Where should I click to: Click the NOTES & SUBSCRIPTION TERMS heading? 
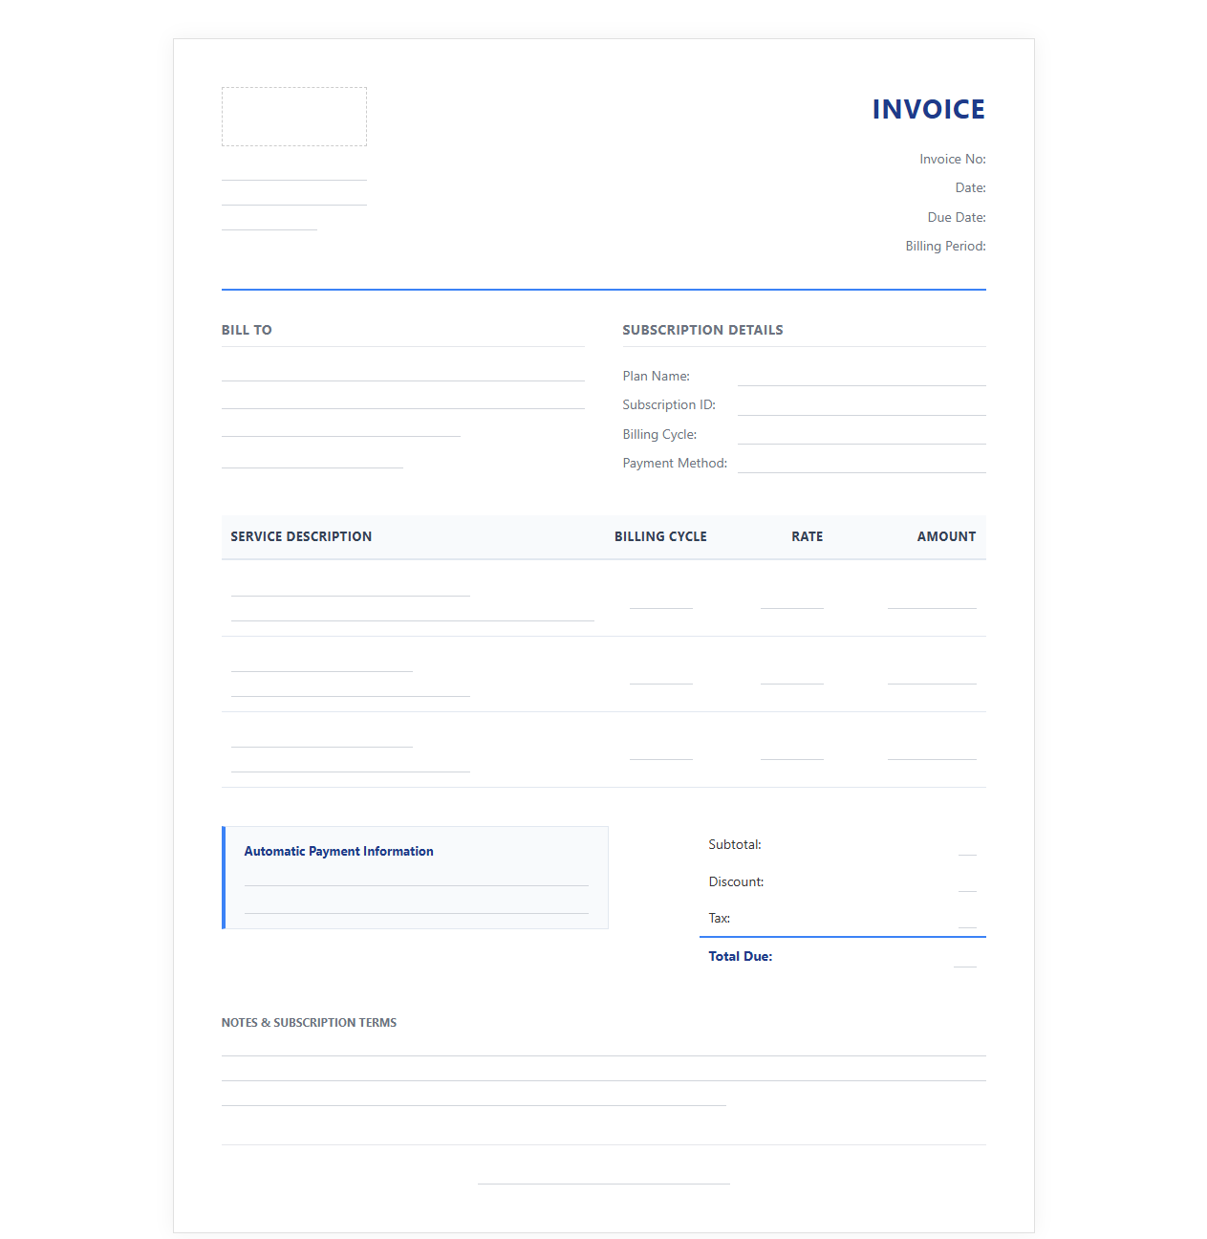pos(309,1023)
